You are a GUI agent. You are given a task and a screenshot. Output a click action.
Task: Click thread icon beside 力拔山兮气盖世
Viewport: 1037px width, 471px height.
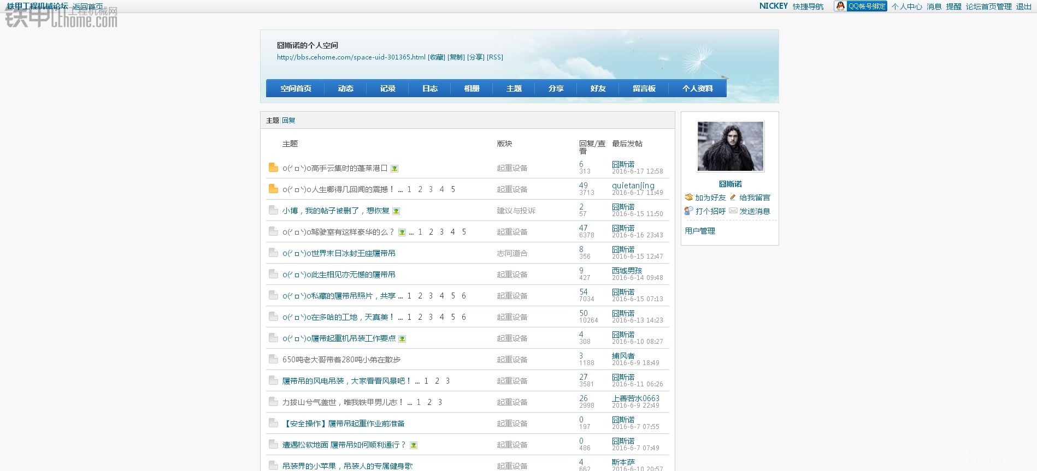pyautogui.click(x=273, y=402)
